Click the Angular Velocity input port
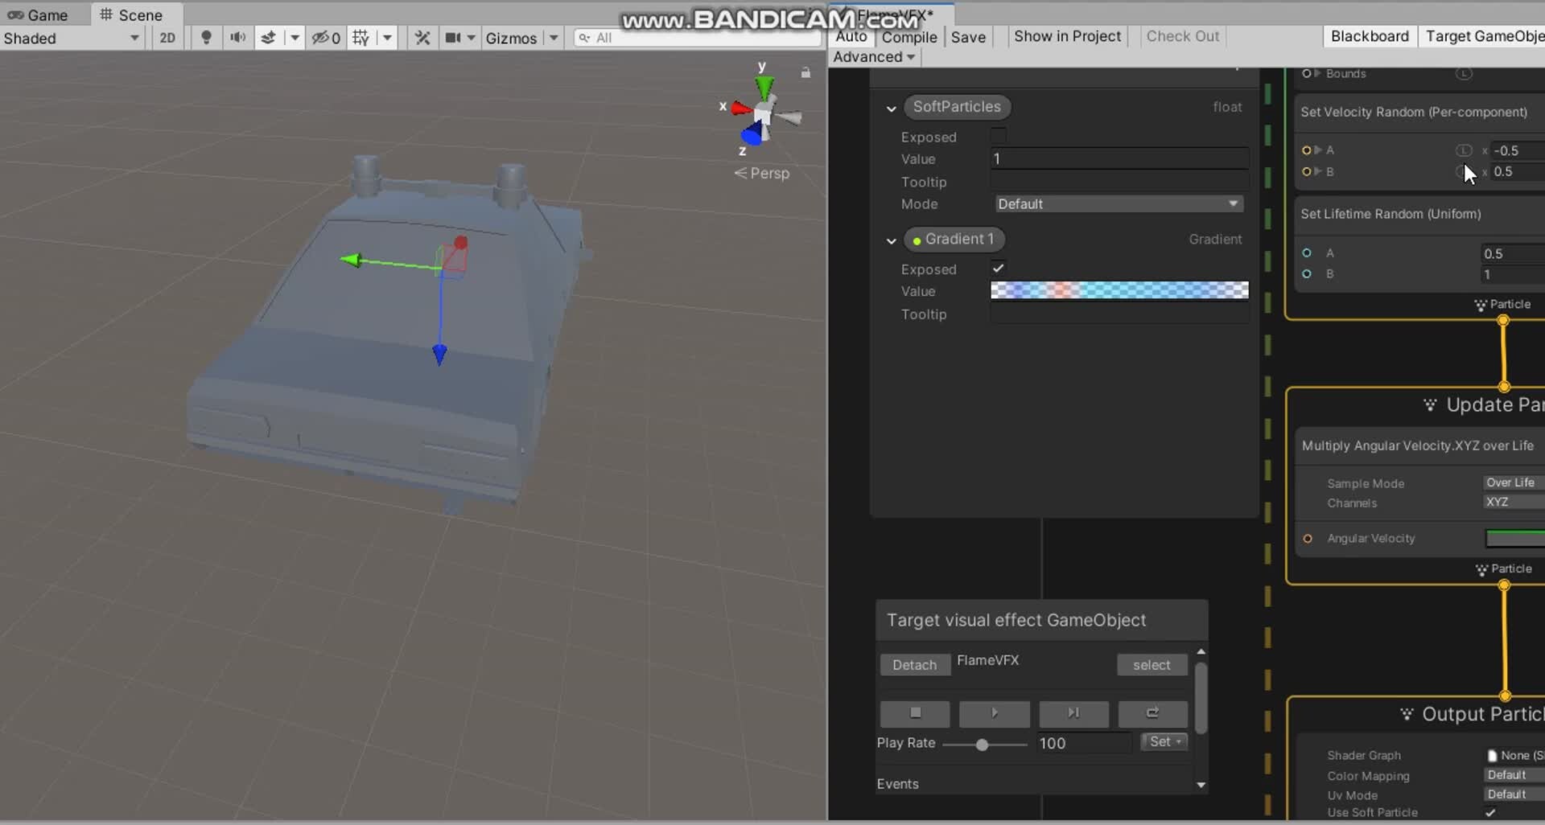 click(1308, 539)
